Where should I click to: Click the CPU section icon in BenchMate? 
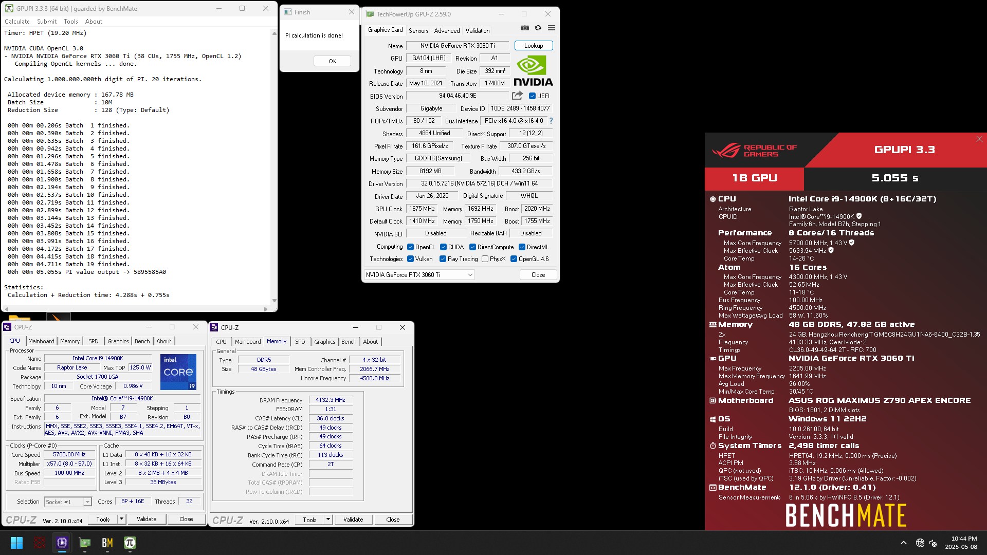(x=712, y=199)
